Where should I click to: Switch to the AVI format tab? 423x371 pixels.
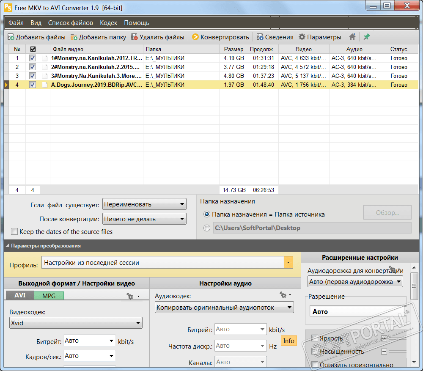pos(20,295)
